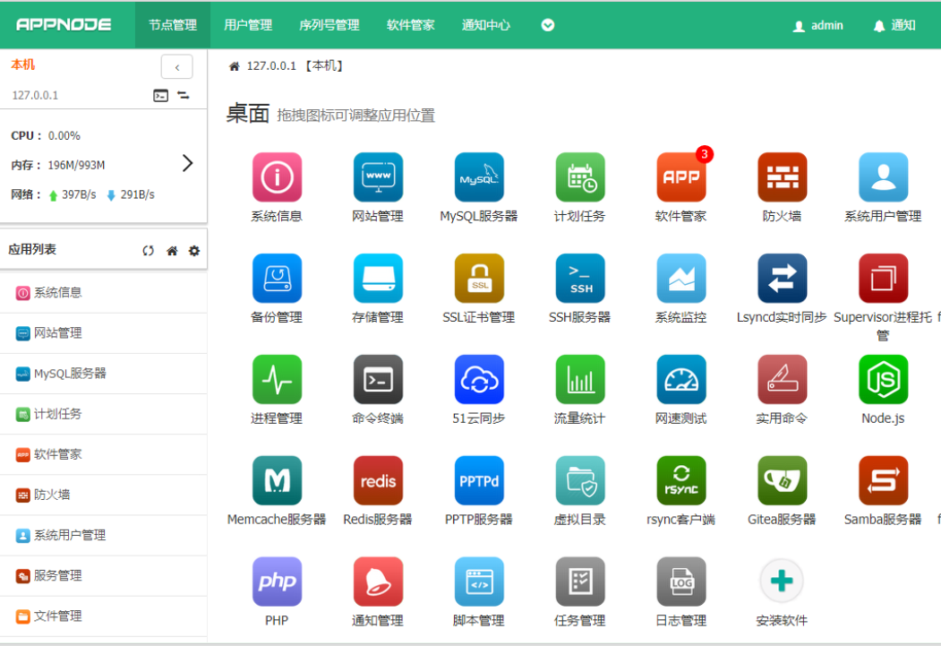Open the 网速测试 icon
The height and width of the screenshot is (646, 941).
pos(681,379)
